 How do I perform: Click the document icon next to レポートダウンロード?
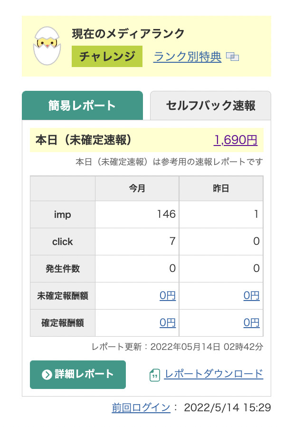tap(155, 375)
